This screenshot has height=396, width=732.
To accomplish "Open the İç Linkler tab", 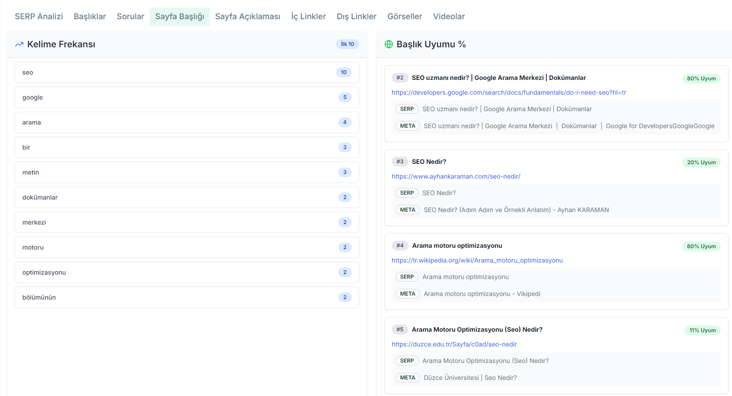I will point(308,17).
